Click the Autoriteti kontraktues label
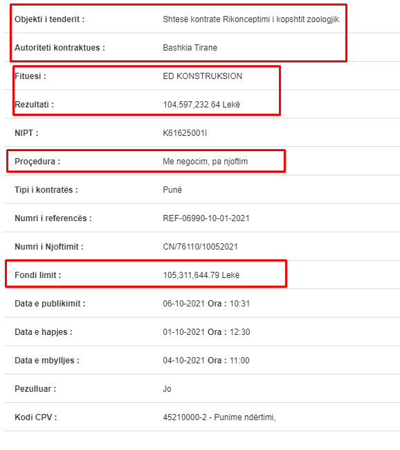The height and width of the screenshot is (450, 400). [60, 48]
